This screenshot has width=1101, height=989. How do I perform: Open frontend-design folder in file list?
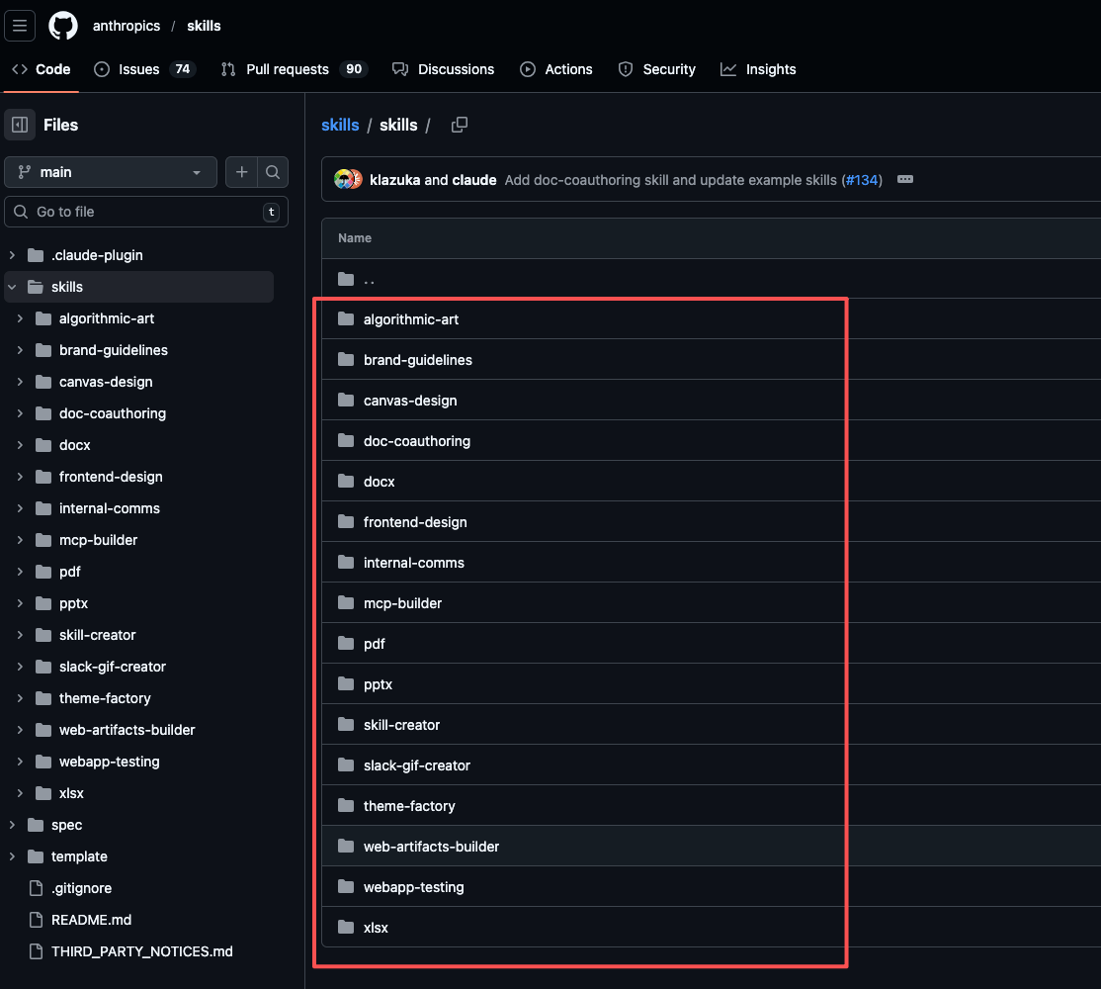tap(415, 522)
